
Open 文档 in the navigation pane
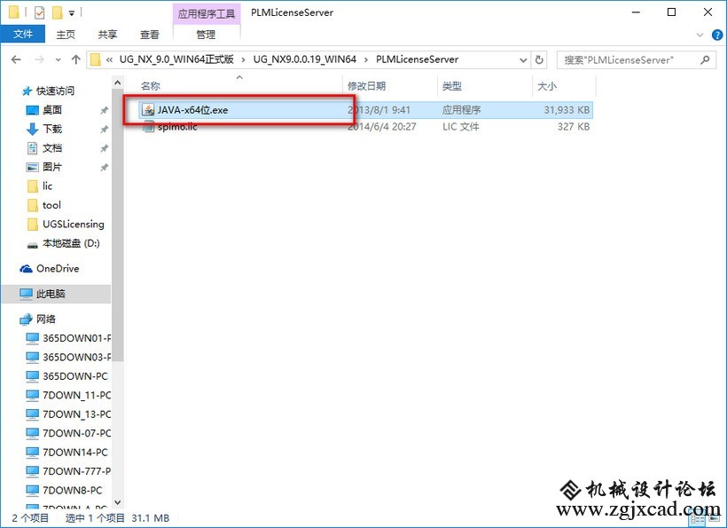(x=52, y=148)
